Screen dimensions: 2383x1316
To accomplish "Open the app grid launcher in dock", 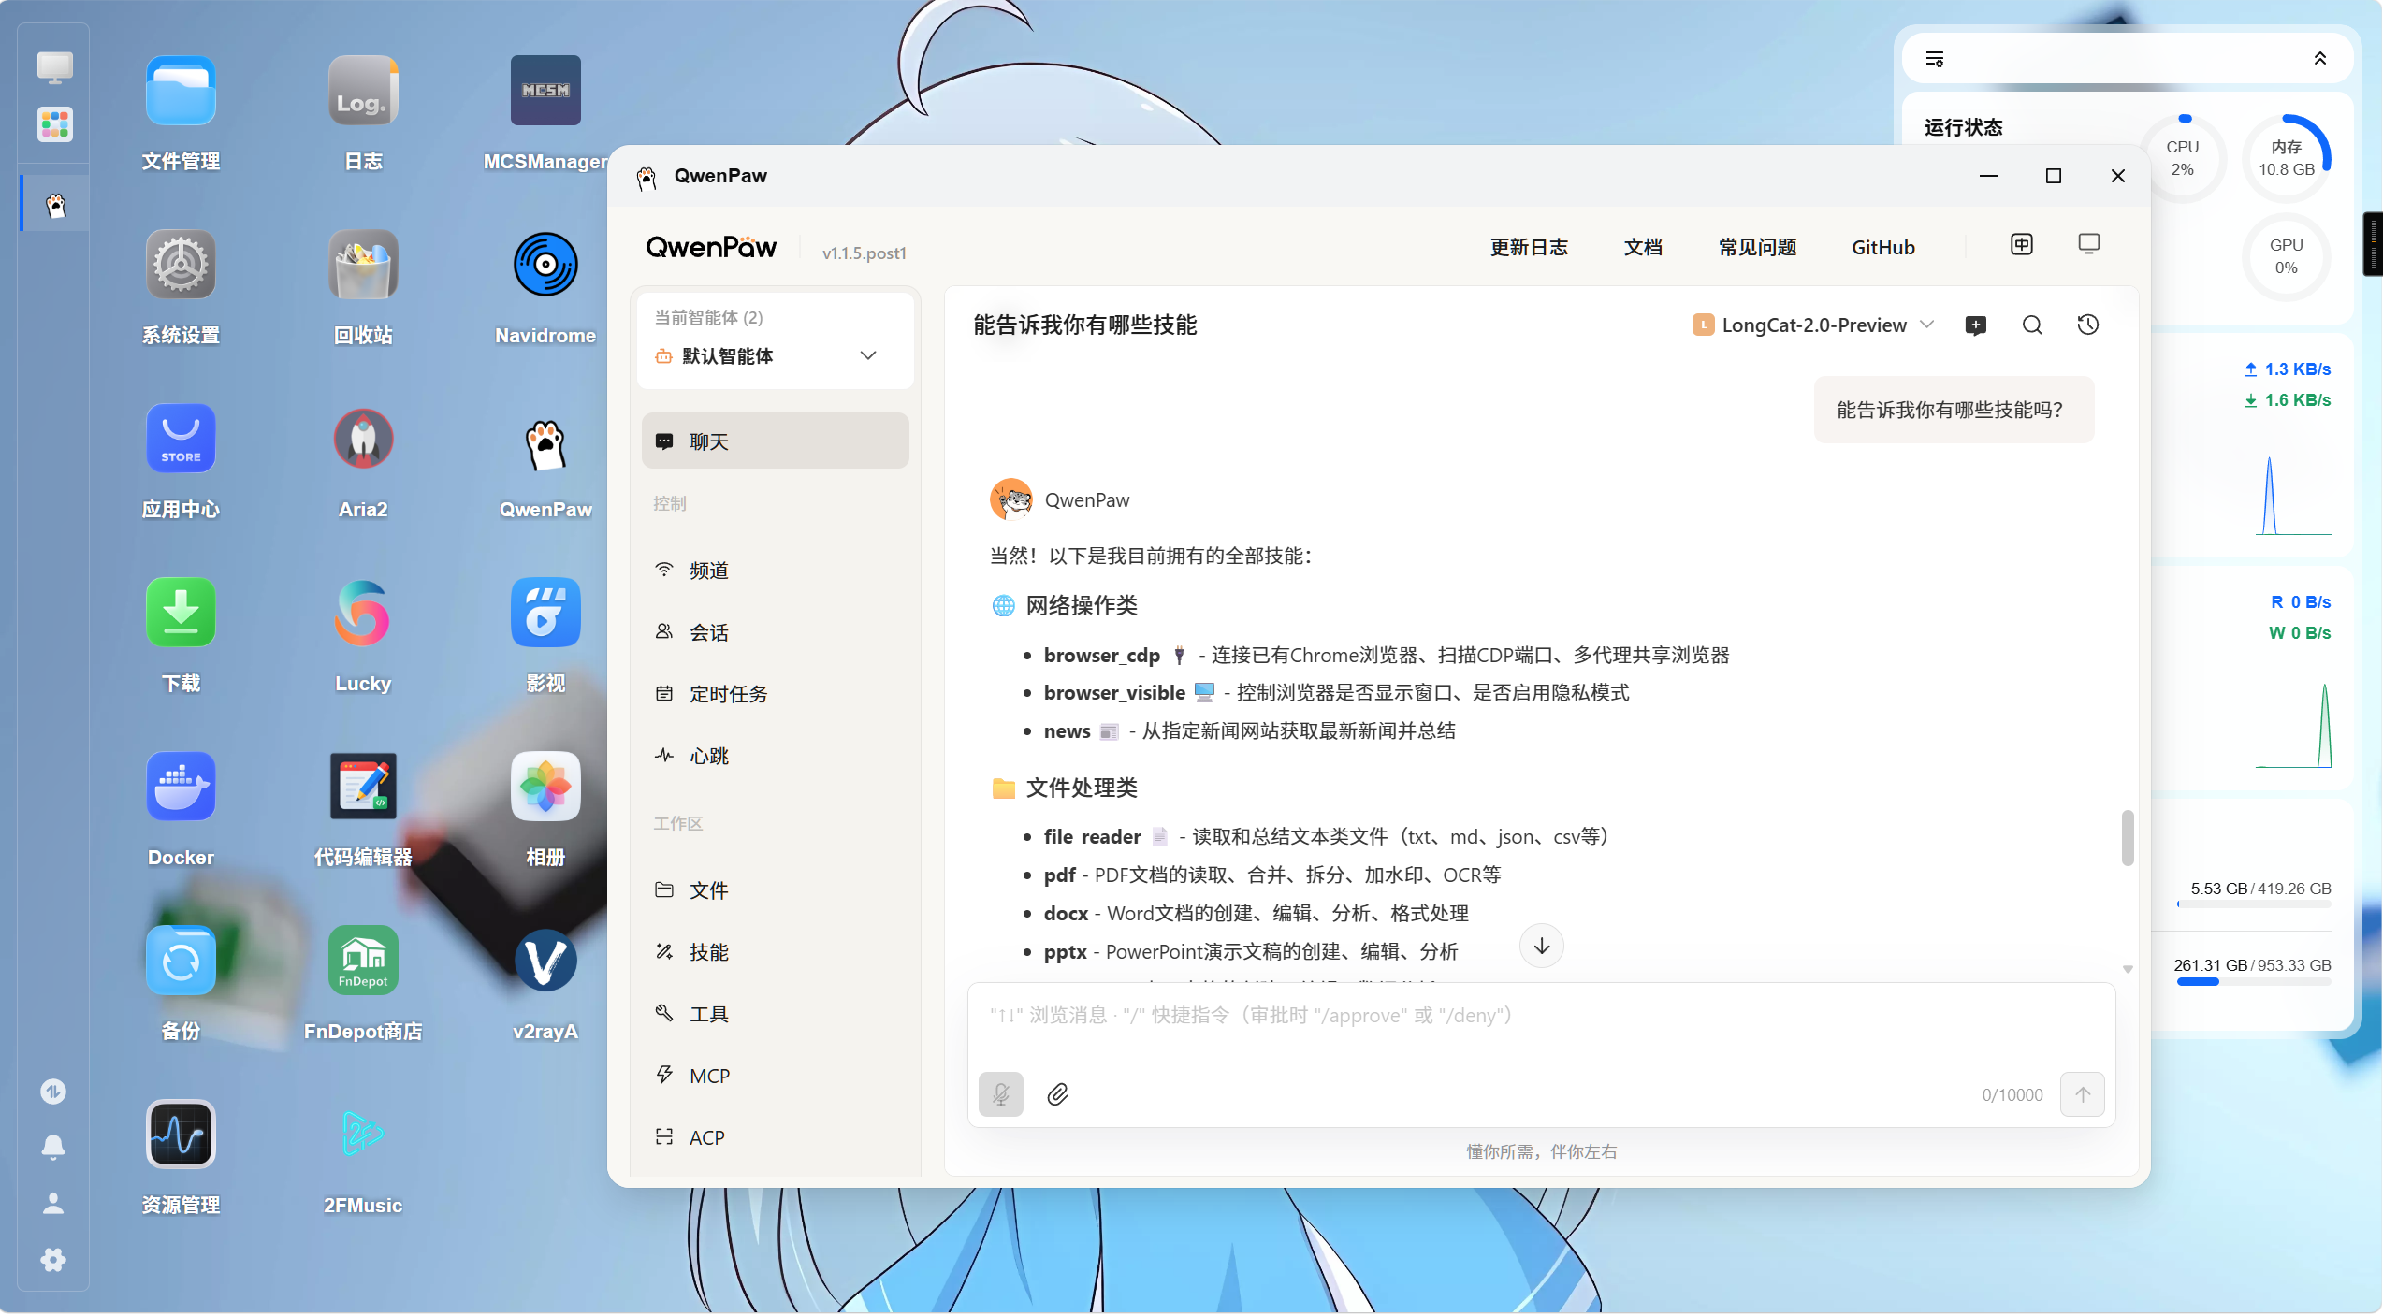I will [54, 124].
